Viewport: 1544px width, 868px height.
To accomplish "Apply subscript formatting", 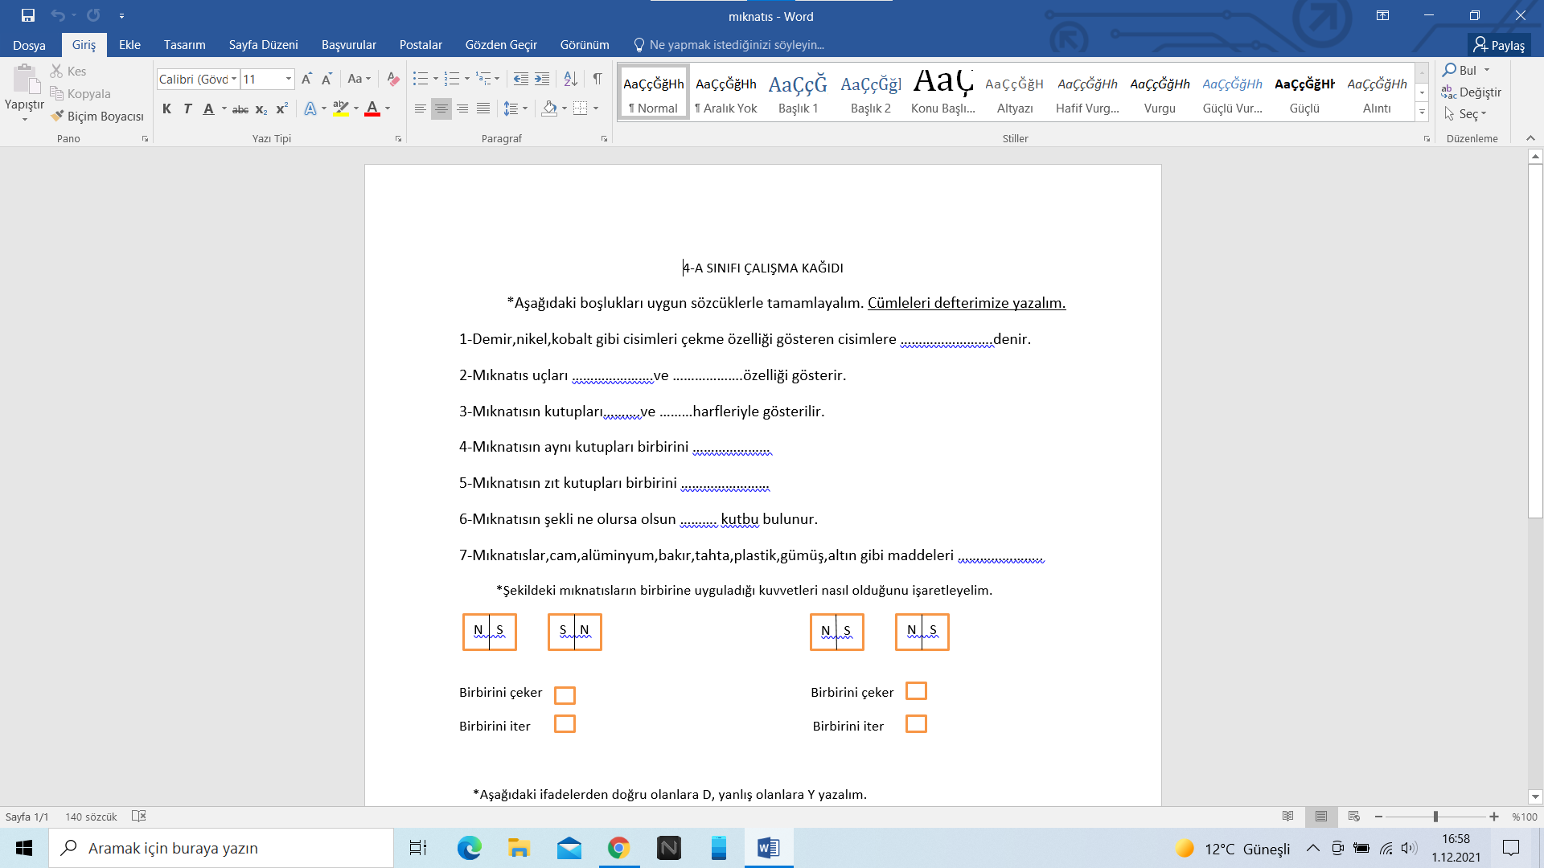I will pyautogui.click(x=261, y=109).
